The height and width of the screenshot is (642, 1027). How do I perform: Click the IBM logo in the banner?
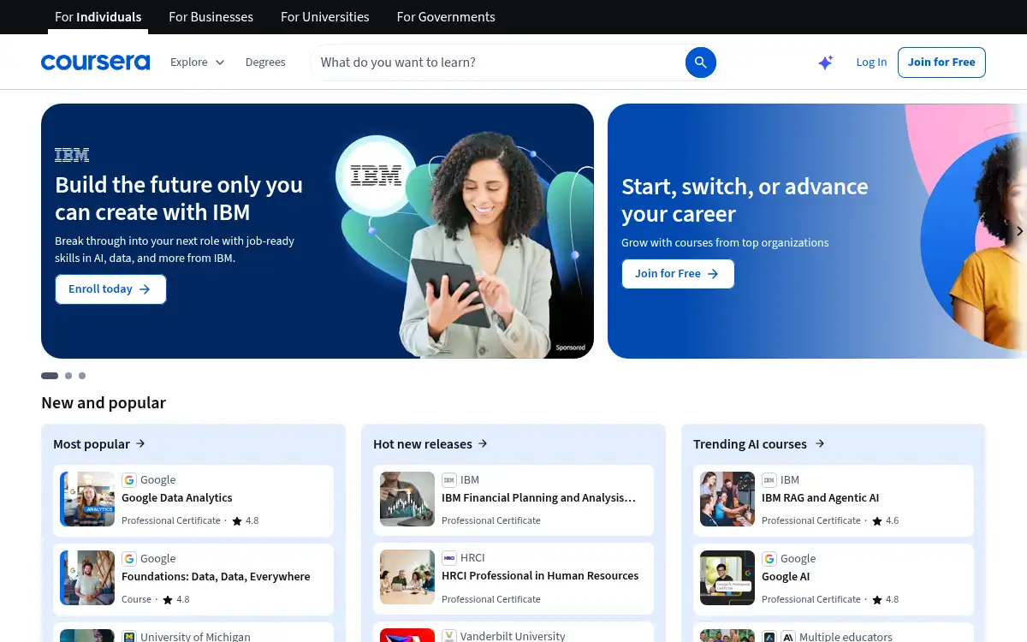tap(72, 155)
